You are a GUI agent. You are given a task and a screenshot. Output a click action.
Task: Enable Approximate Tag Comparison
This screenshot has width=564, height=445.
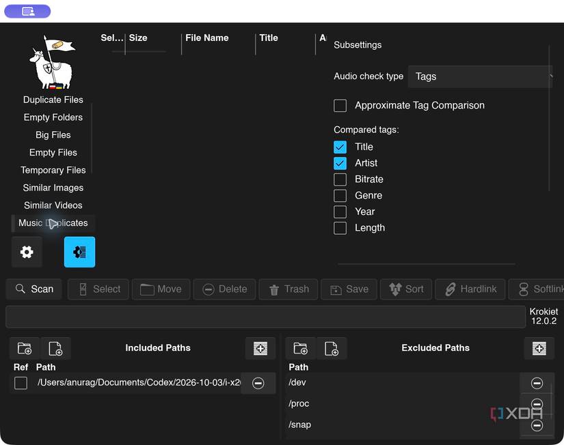click(x=340, y=106)
